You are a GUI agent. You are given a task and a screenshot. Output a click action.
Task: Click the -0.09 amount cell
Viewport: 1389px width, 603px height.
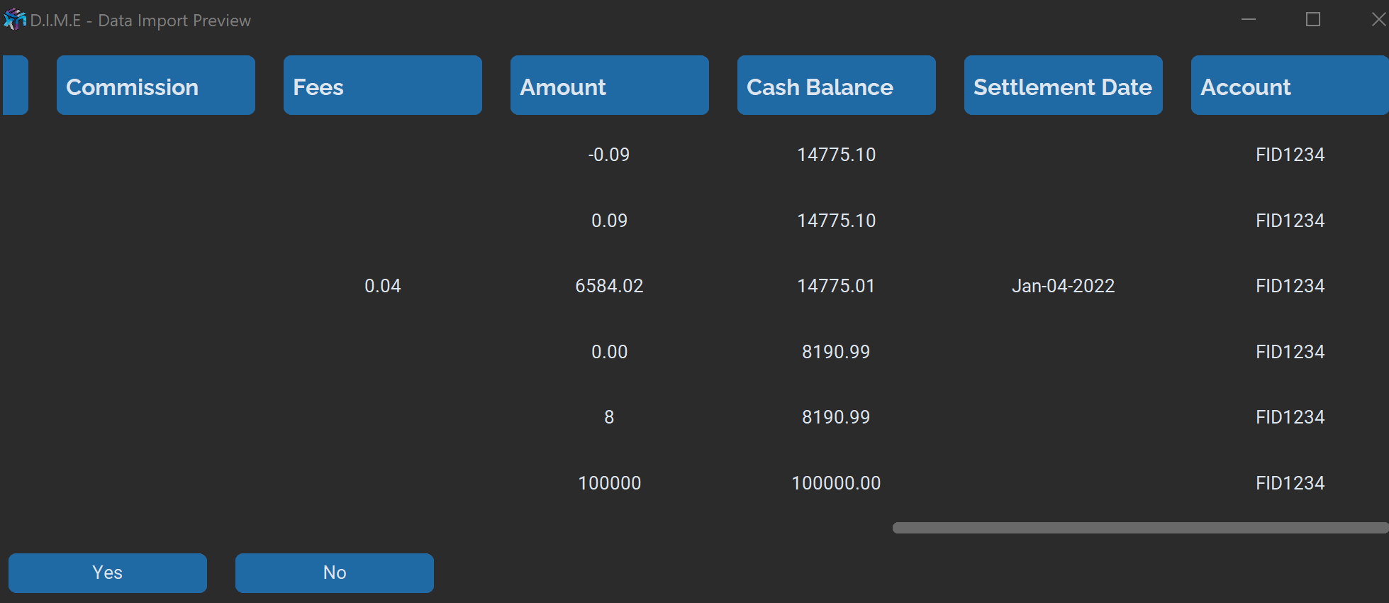(x=609, y=155)
